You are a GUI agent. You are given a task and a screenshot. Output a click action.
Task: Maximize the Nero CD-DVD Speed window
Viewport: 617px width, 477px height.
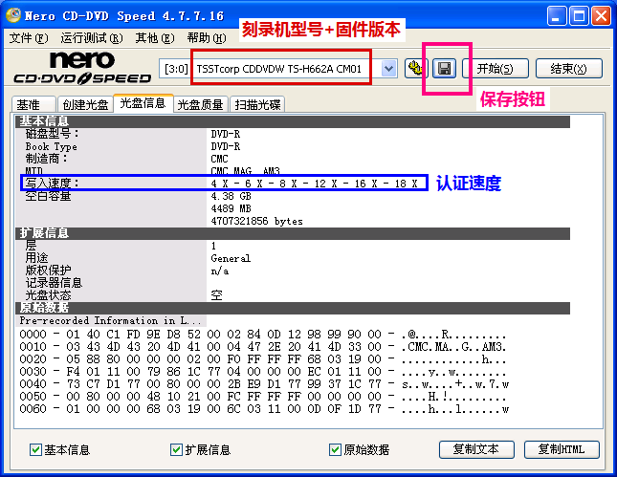[x=577, y=16]
